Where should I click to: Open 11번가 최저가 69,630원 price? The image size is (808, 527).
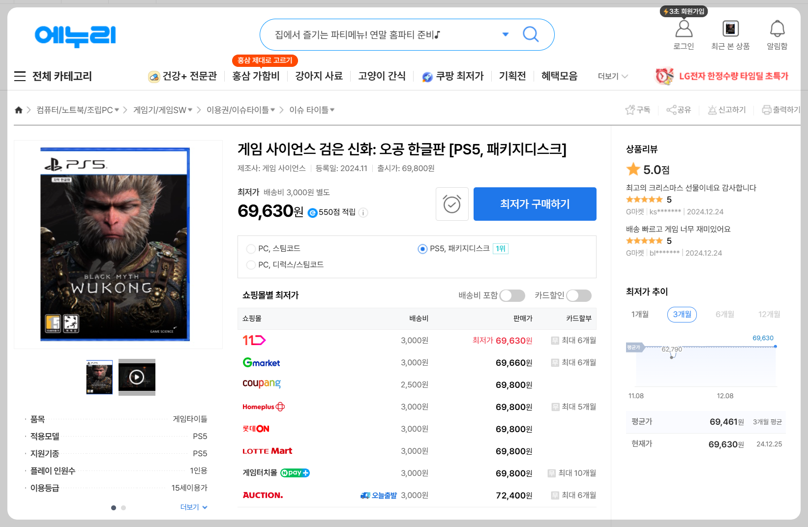[x=503, y=340]
